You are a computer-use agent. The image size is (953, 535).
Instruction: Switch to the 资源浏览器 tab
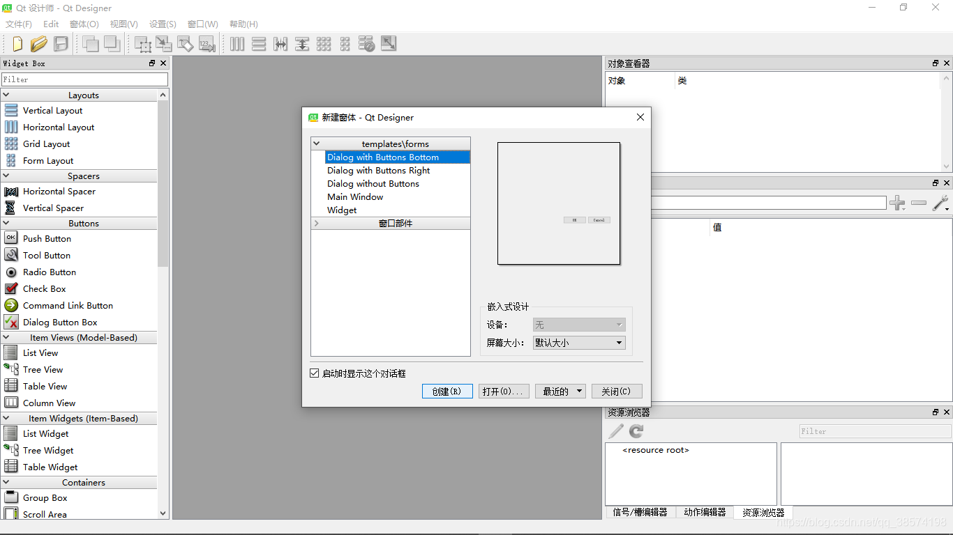click(x=763, y=513)
